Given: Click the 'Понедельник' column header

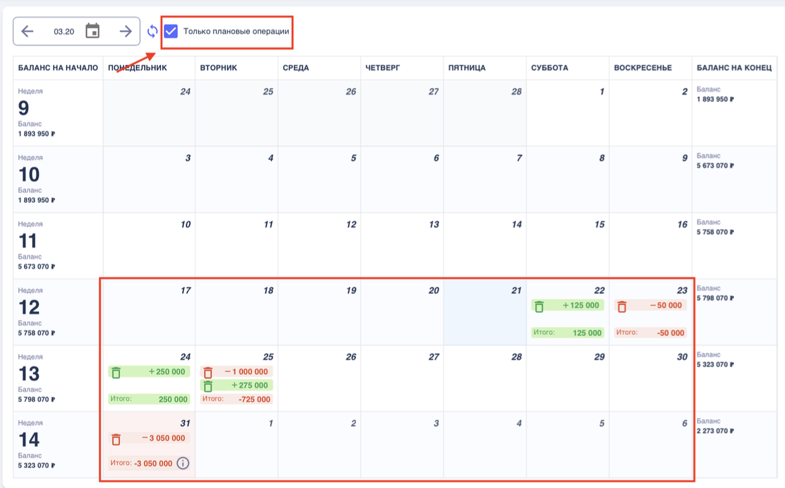Looking at the screenshot, I should 138,68.
